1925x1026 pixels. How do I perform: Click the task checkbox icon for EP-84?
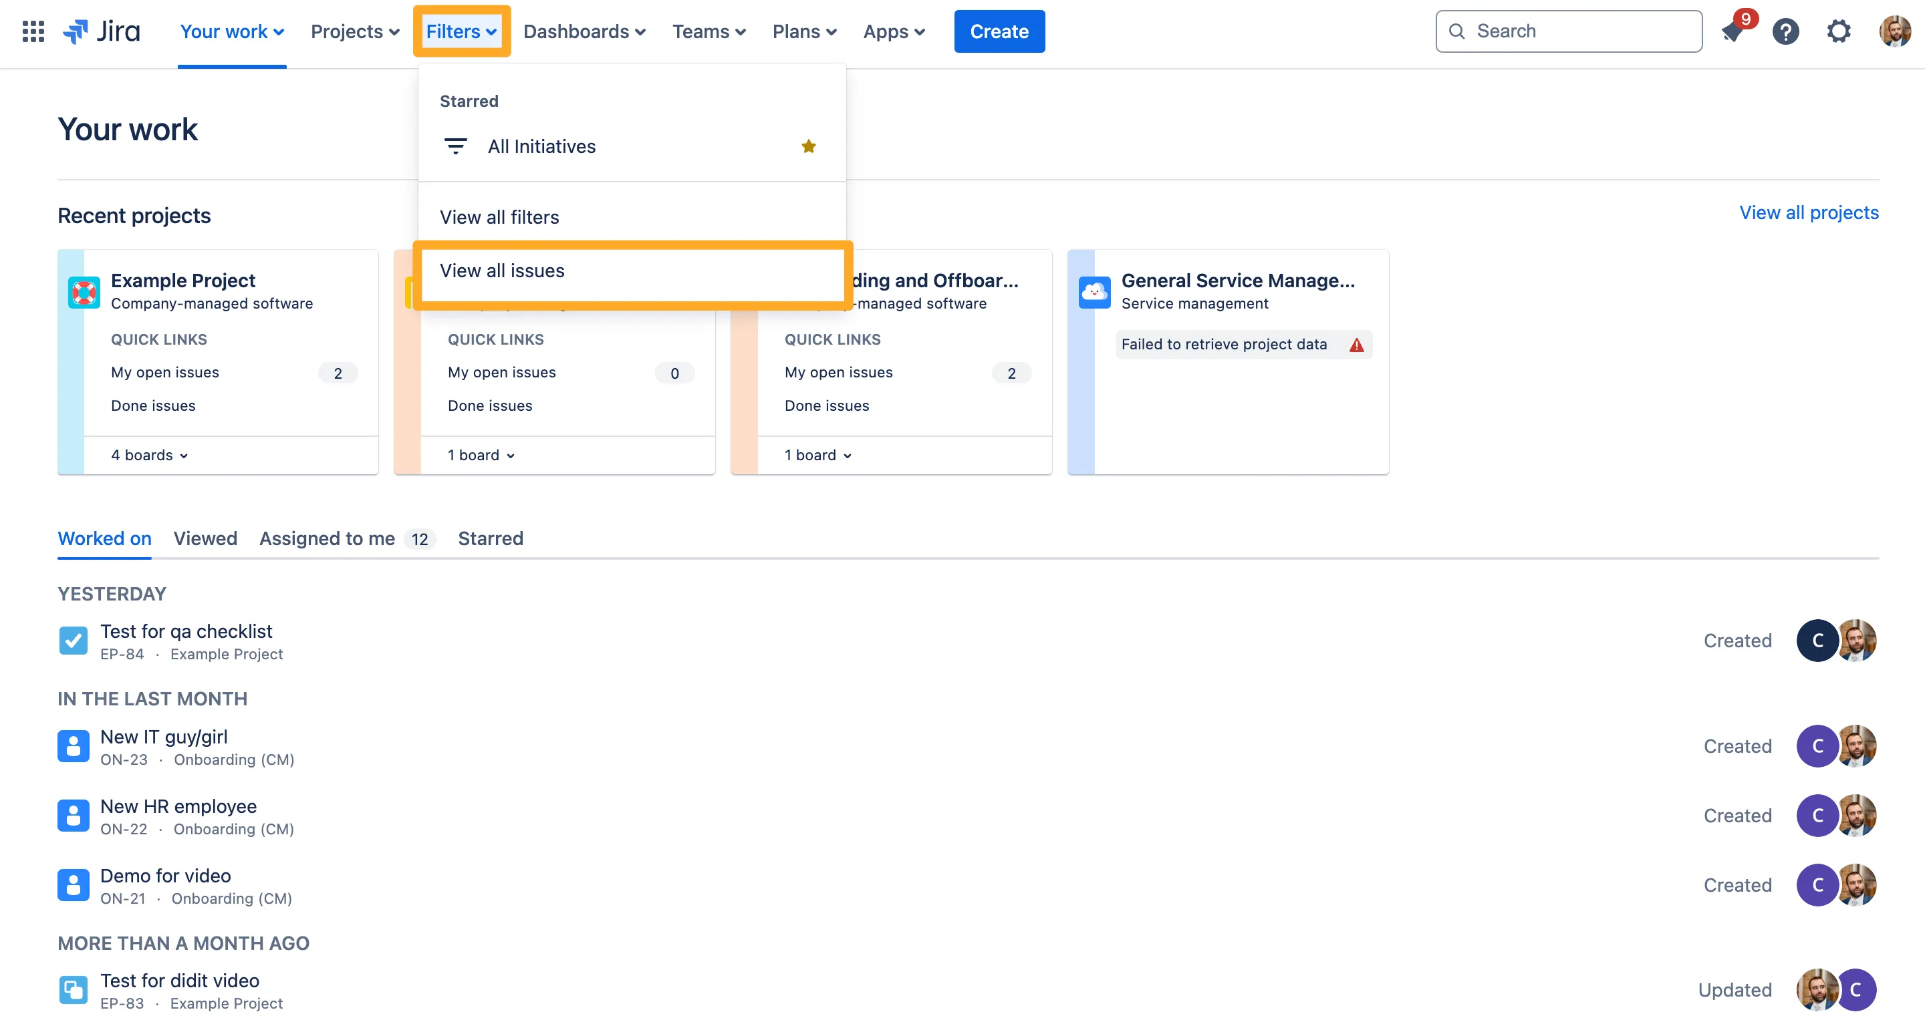pos(74,640)
